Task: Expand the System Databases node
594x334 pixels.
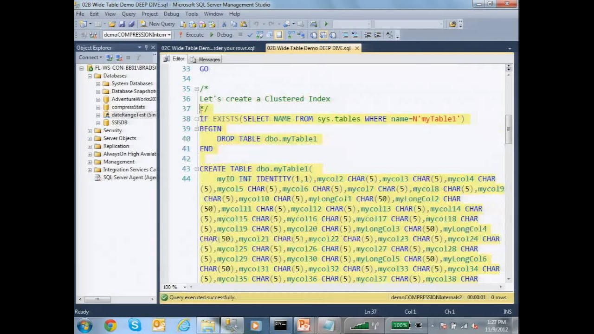Action: tap(98, 83)
